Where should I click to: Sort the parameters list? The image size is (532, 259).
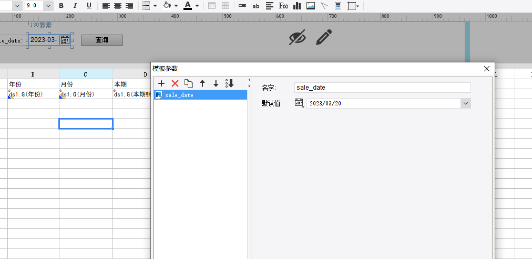(230, 83)
